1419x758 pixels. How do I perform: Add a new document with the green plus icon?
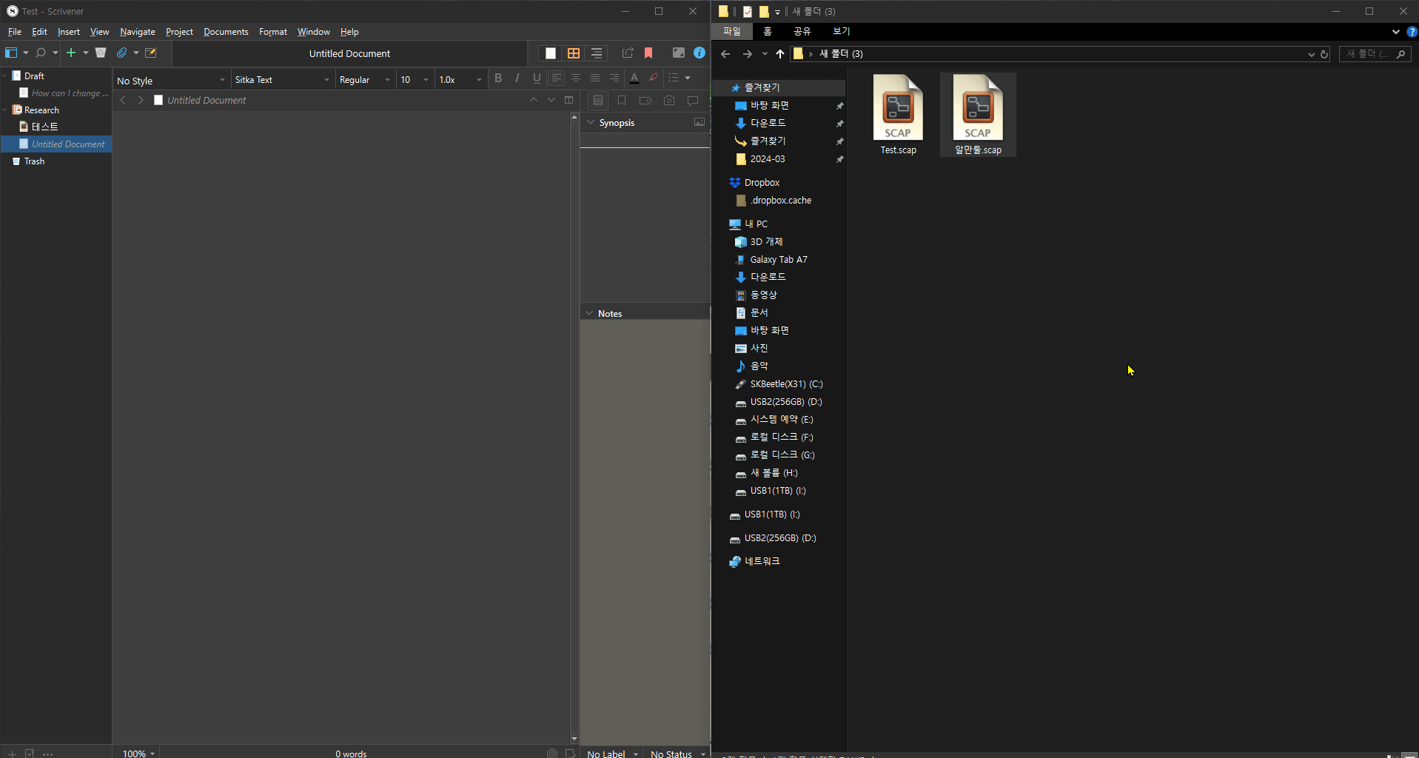(x=70, y=53)
